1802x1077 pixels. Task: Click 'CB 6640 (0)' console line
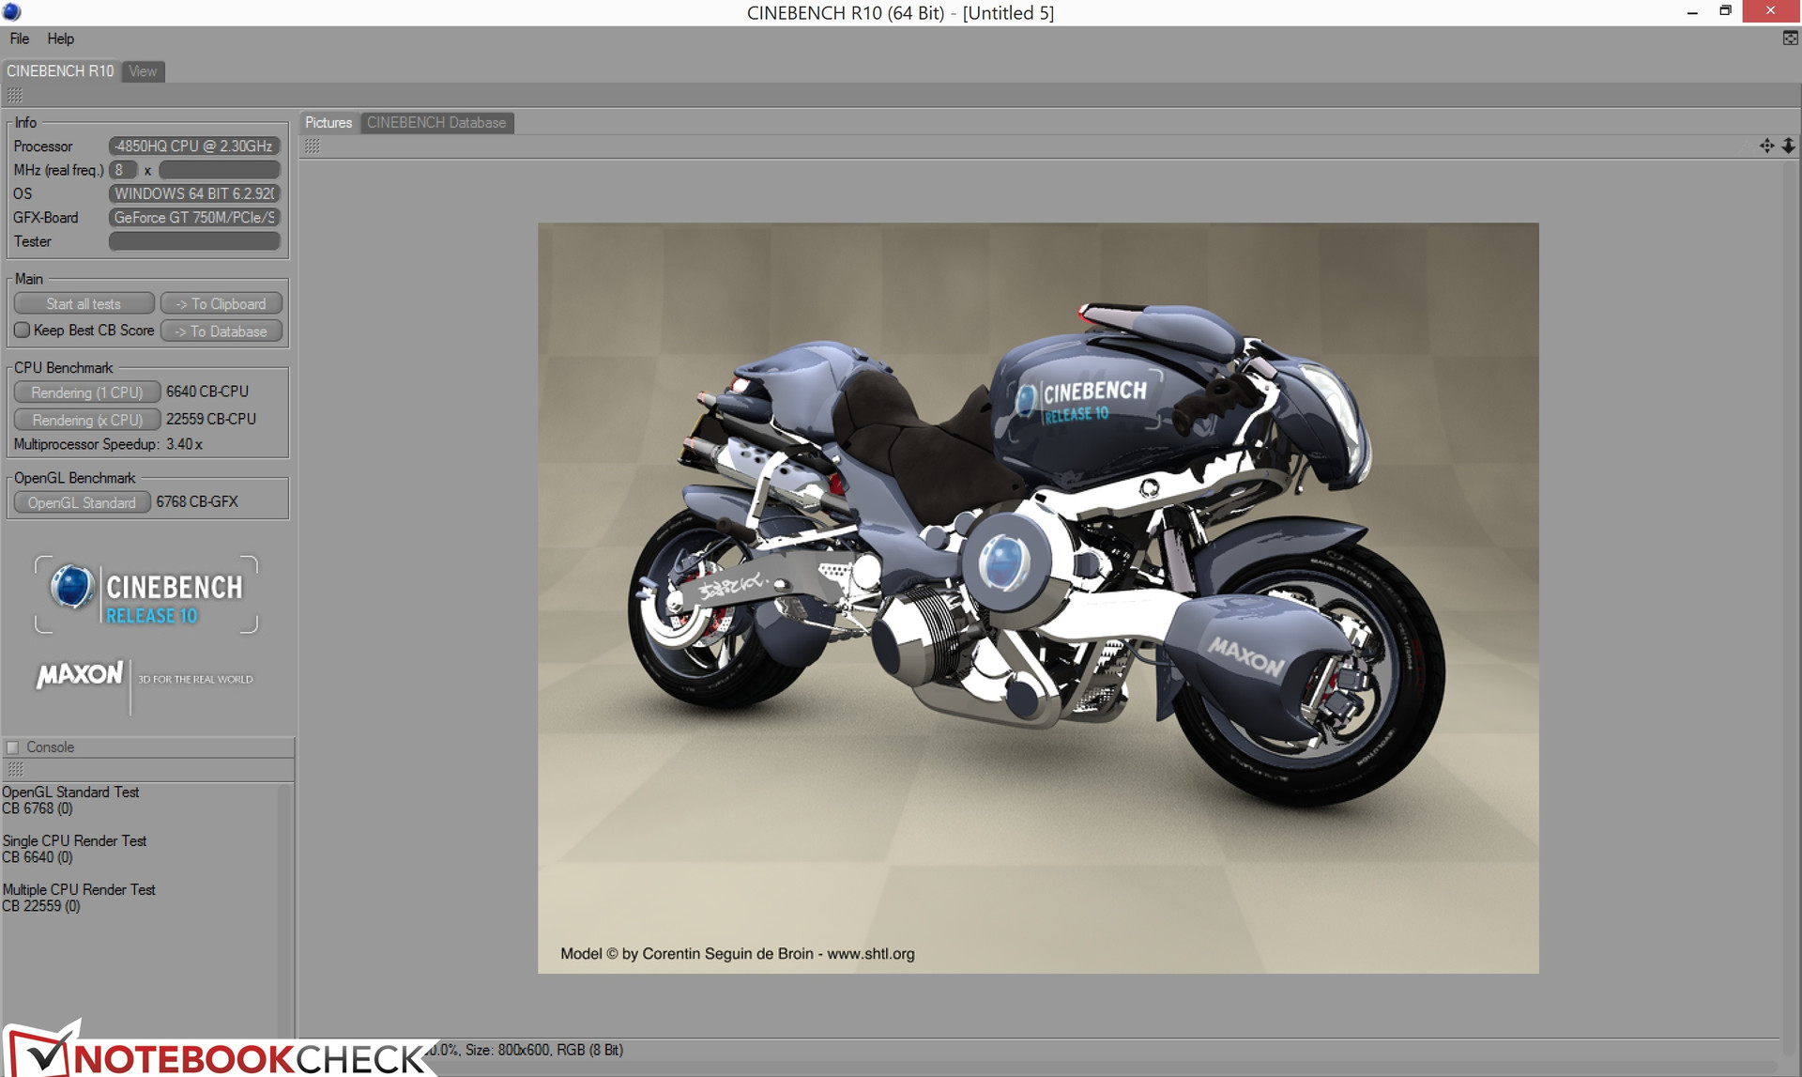coord(38,857)
